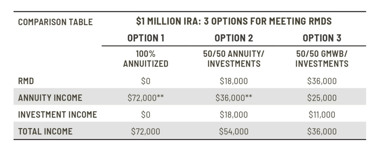380x148 pixels.
Task: Select the OPTION 2 column header
Action: 233,38
